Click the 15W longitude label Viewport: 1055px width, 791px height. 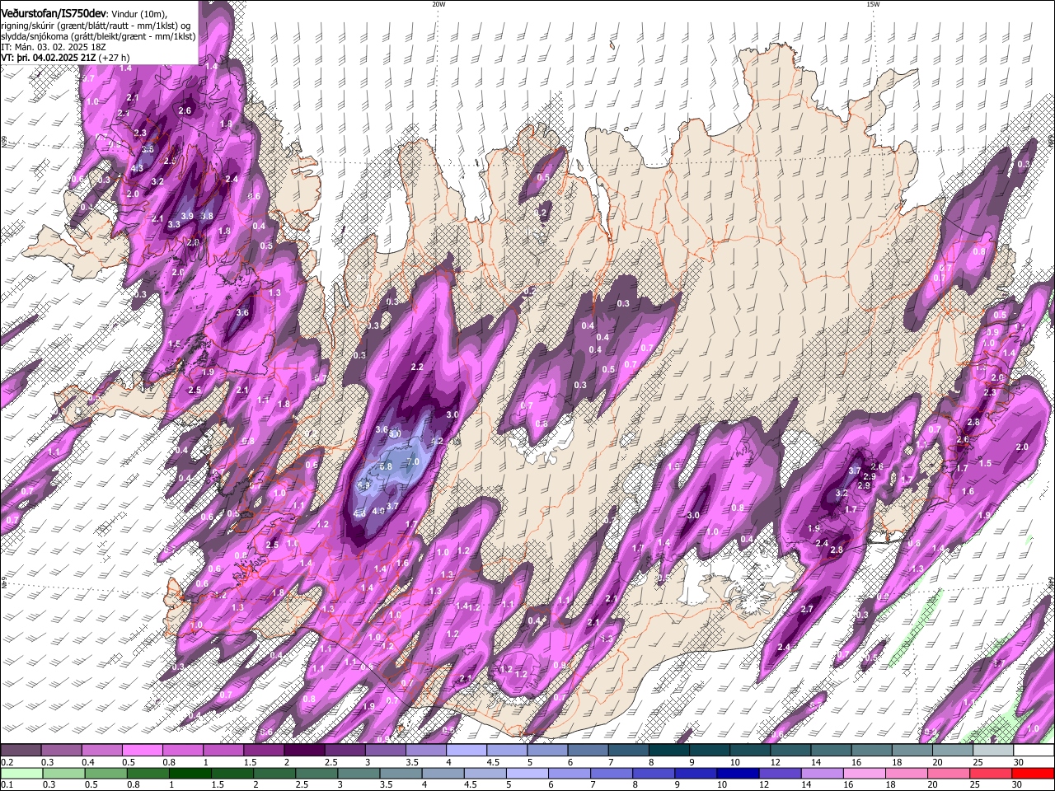(x=873, y=4)
